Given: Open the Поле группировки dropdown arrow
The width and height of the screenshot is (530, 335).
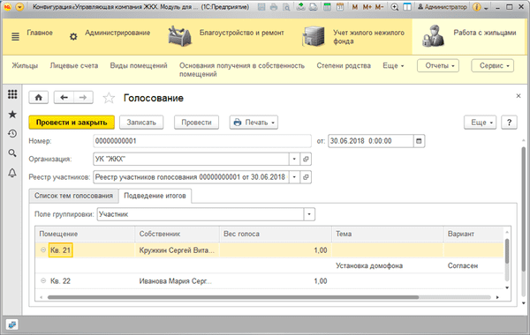Looking at the screenshot, I should tap(309, 214).
